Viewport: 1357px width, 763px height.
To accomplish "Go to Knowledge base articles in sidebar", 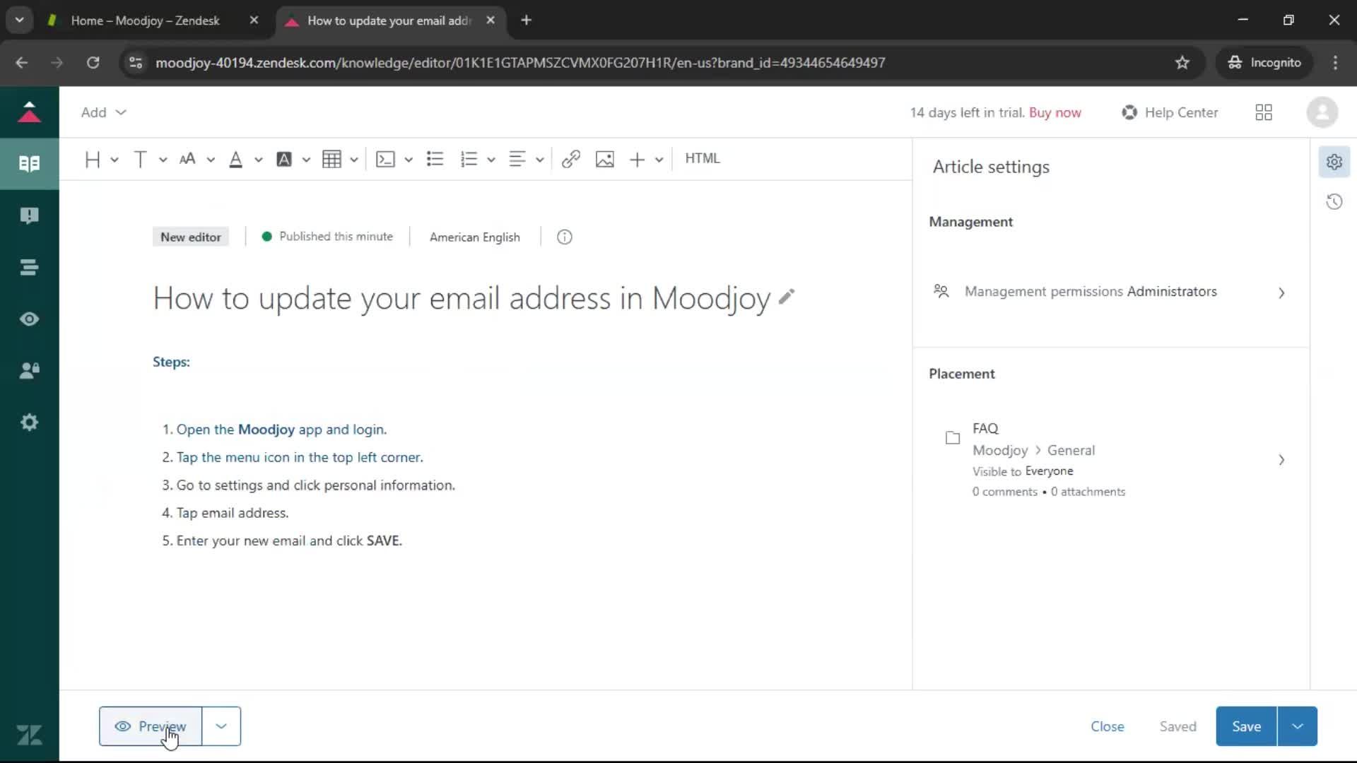I will click(30, 164).
